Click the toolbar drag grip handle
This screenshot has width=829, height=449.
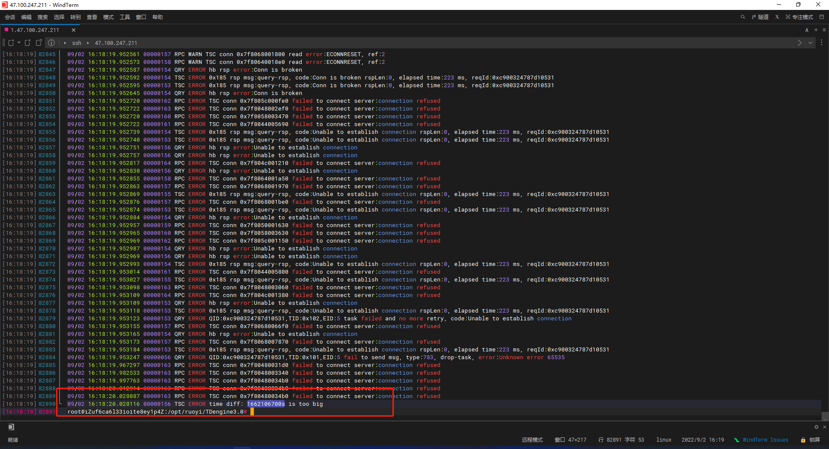(4, 43)
